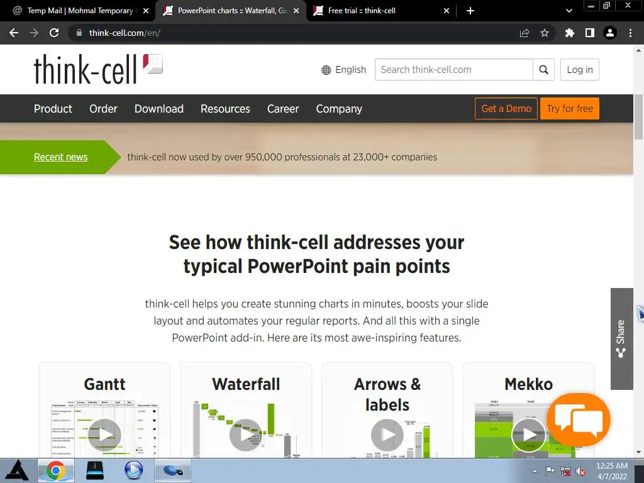644x483 pixels.
Task: Bookmark this page with the star icon
Action: (x=545, y=33)
